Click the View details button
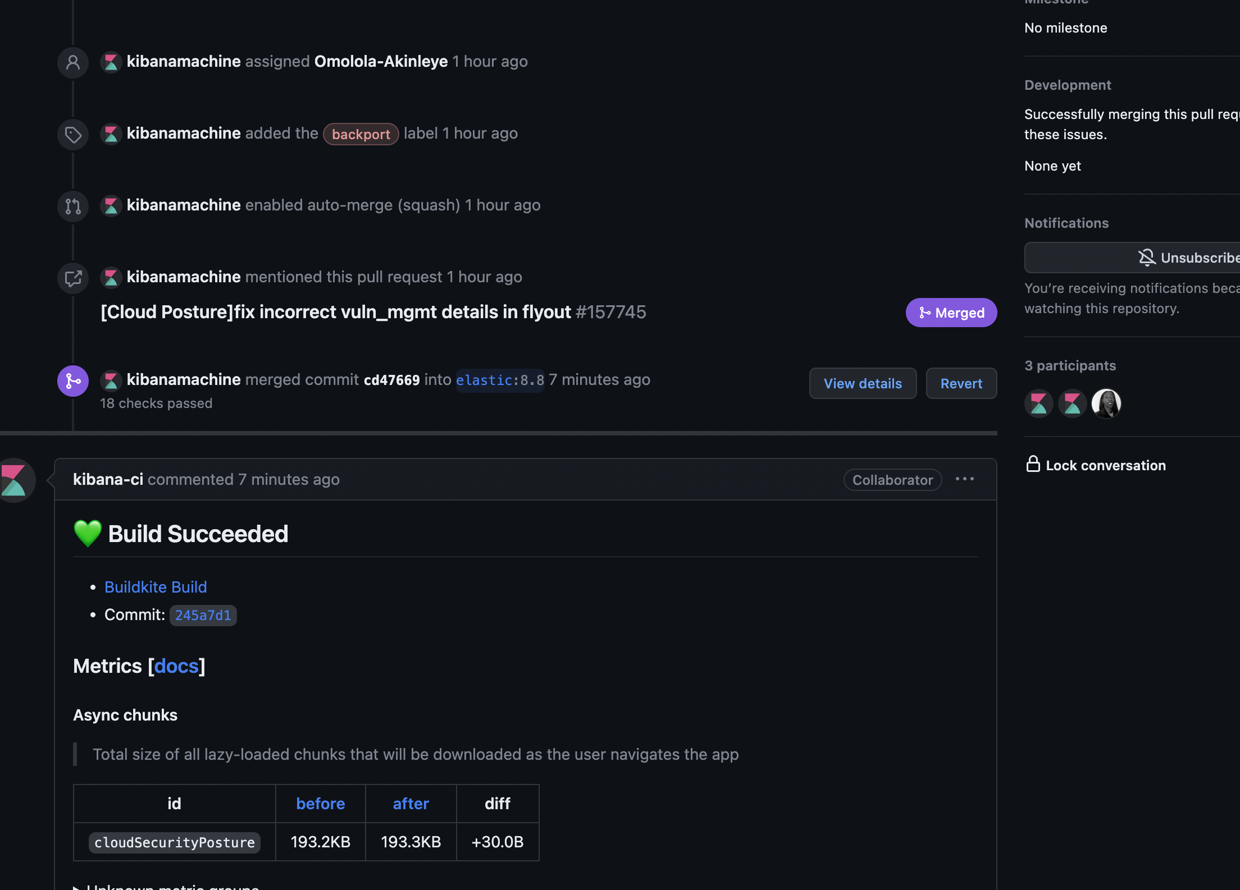1240x890 pixels. pyautogui.click(x=863, y=383)
